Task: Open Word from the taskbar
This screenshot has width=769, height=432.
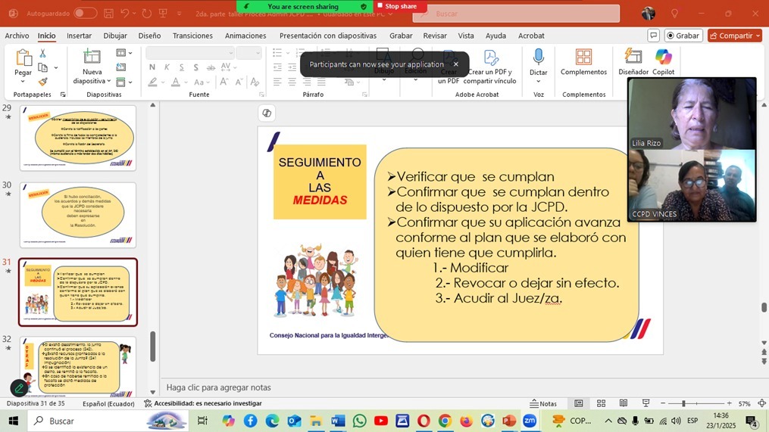Action: [x=338, y=421]
